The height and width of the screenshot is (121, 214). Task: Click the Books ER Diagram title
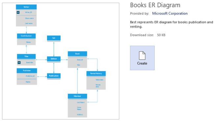coord(155,5)
